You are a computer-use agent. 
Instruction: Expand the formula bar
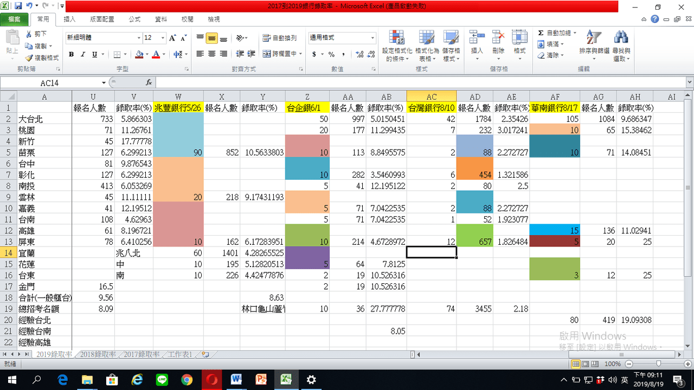tap(690, 83)
